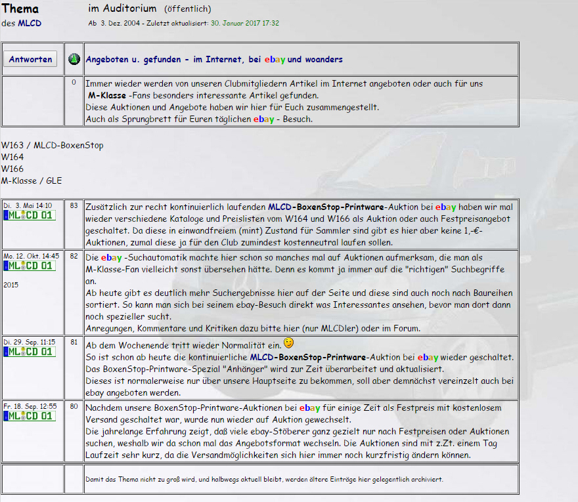Click ebay logo before 'wieder geschaltet'
The image size is (578, 502).
pos(428,358)
